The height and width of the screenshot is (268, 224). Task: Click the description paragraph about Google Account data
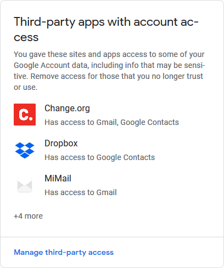pos(109,71)
